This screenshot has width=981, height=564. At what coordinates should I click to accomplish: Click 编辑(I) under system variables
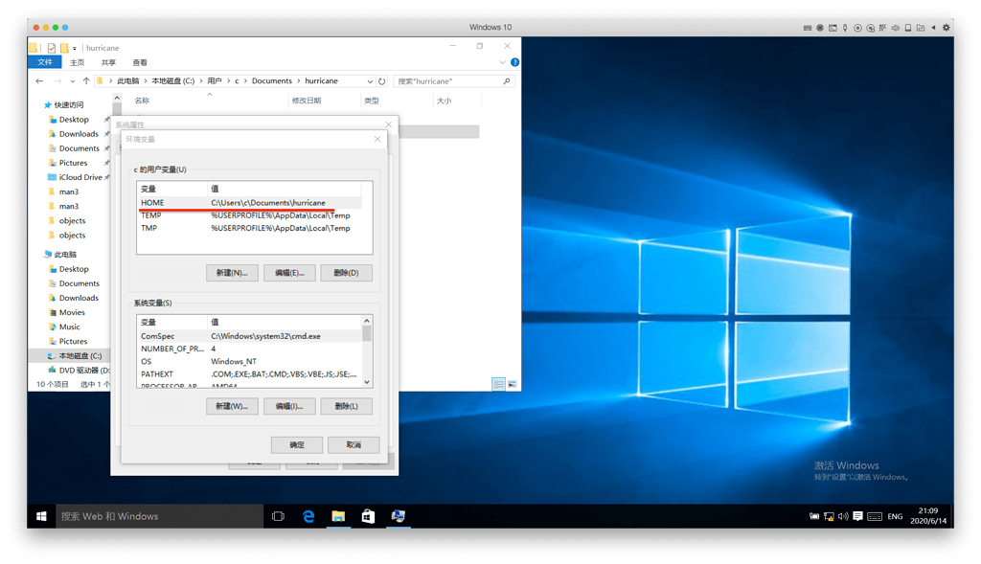289,406
